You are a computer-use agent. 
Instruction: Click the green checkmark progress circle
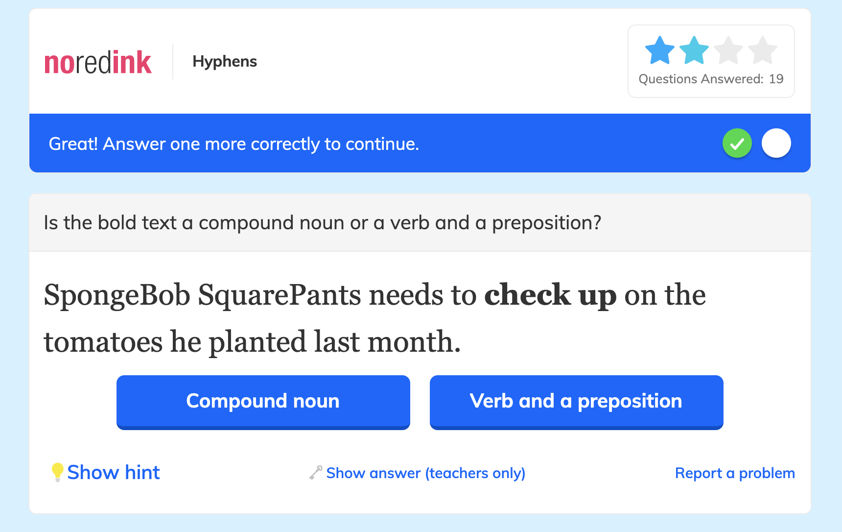(x=737, y=143)
